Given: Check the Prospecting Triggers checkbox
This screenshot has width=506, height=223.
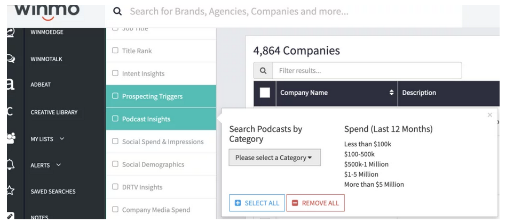Looking at the screenshot, I should (115, 96).
